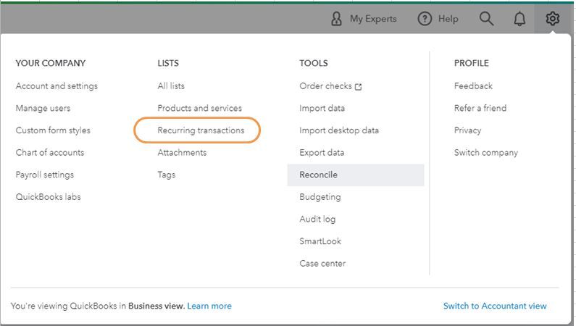The height and width of the screenshot is (326, 576).
Task: Open Help label in top bar
Action: coord(448,19)
